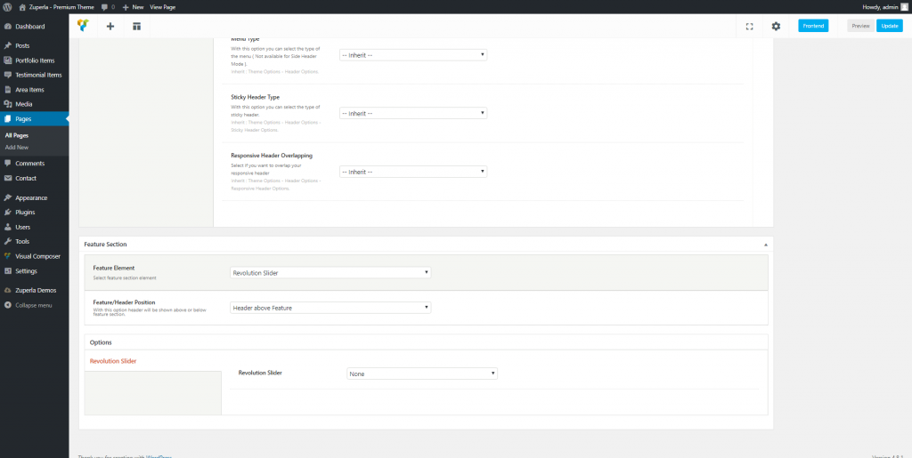Open the templates layout icon
The image size is (912, 458).
click(136, 26)
